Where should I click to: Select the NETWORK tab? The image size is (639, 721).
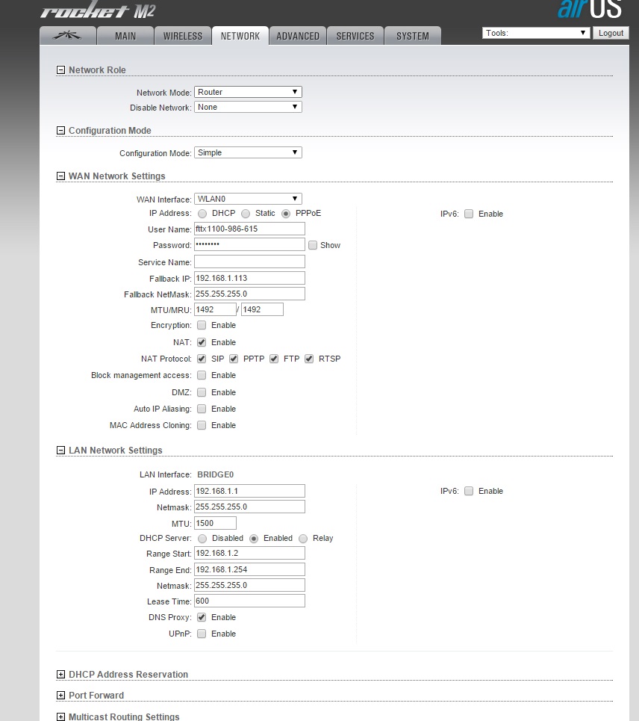[240, 36]
